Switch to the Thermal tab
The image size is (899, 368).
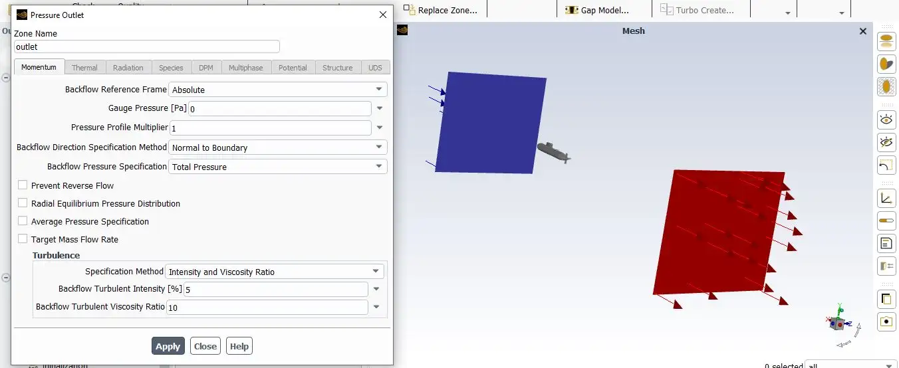(x=84, y=68)
